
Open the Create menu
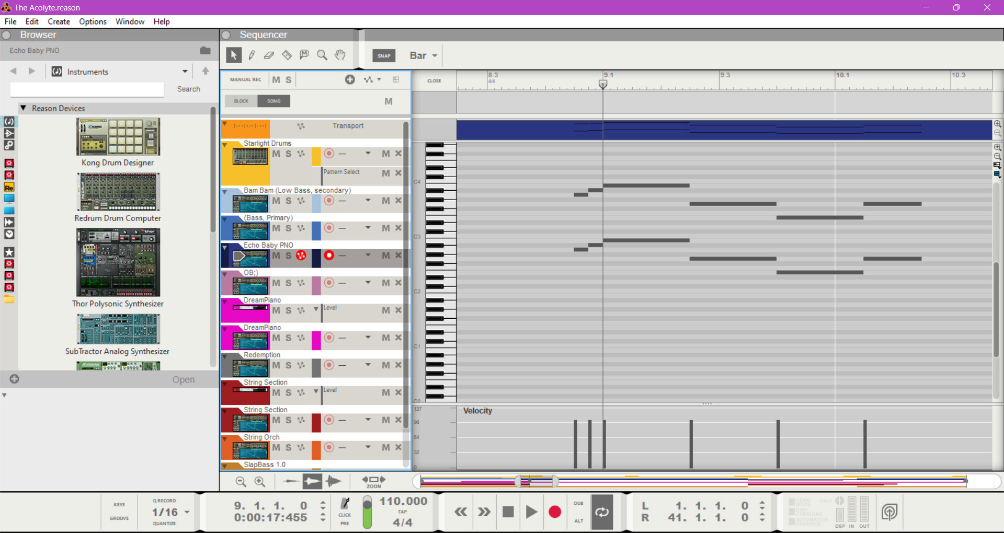click(x=59, y=21)
